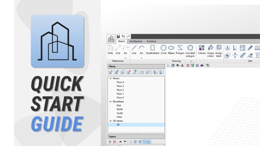Click the Undo arrow button
This screenshot has height=146, width=260.
(x=123, y=36)
